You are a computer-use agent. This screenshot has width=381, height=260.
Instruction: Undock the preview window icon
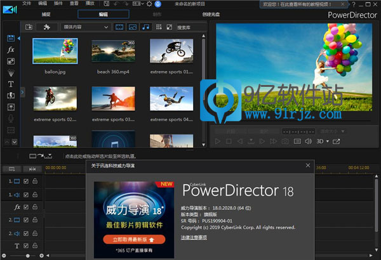point(337,141)
